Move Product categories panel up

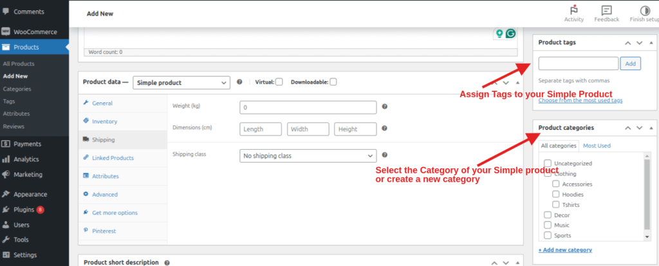tap(628, 128)
